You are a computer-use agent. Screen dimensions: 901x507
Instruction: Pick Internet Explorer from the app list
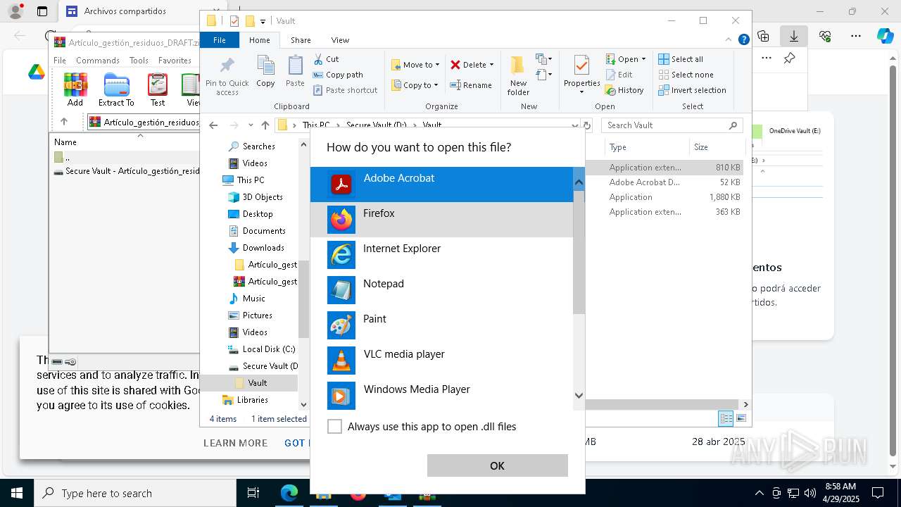pyautogui.click(x=442, y=255)
